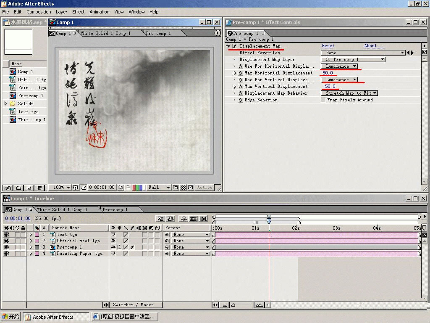Click the effect f switch on Pre-comp 1 layer

click(x=132, y=247)
